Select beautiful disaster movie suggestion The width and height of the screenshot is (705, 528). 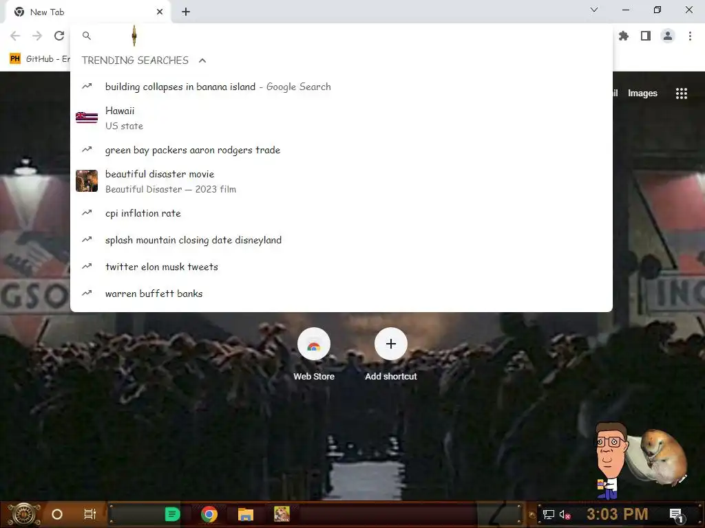click(x=341, y=181)
